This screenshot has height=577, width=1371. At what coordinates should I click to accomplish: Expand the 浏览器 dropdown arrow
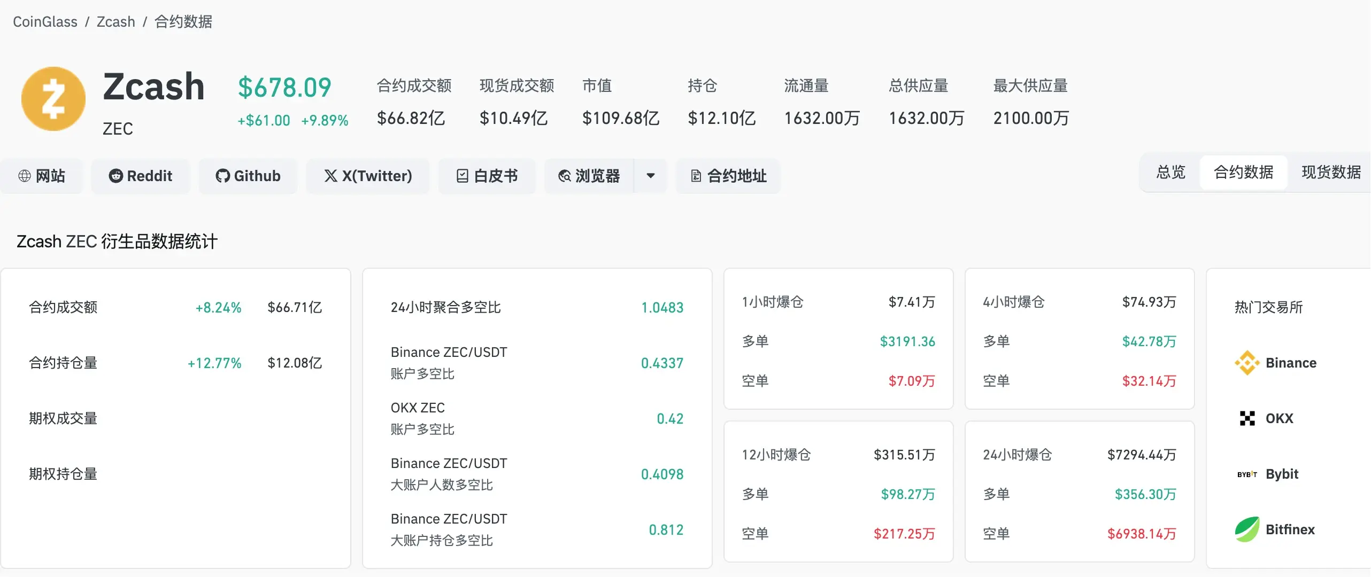[651, 176]
